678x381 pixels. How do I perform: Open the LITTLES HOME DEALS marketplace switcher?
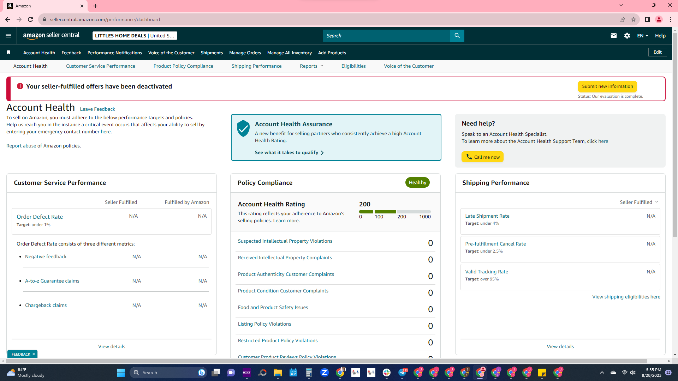click(135, 36)
